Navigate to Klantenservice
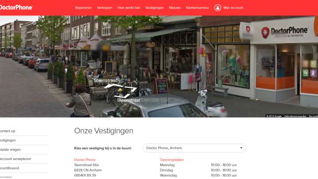The height and width of the screenshot is (179, 318). click(197, 8)
